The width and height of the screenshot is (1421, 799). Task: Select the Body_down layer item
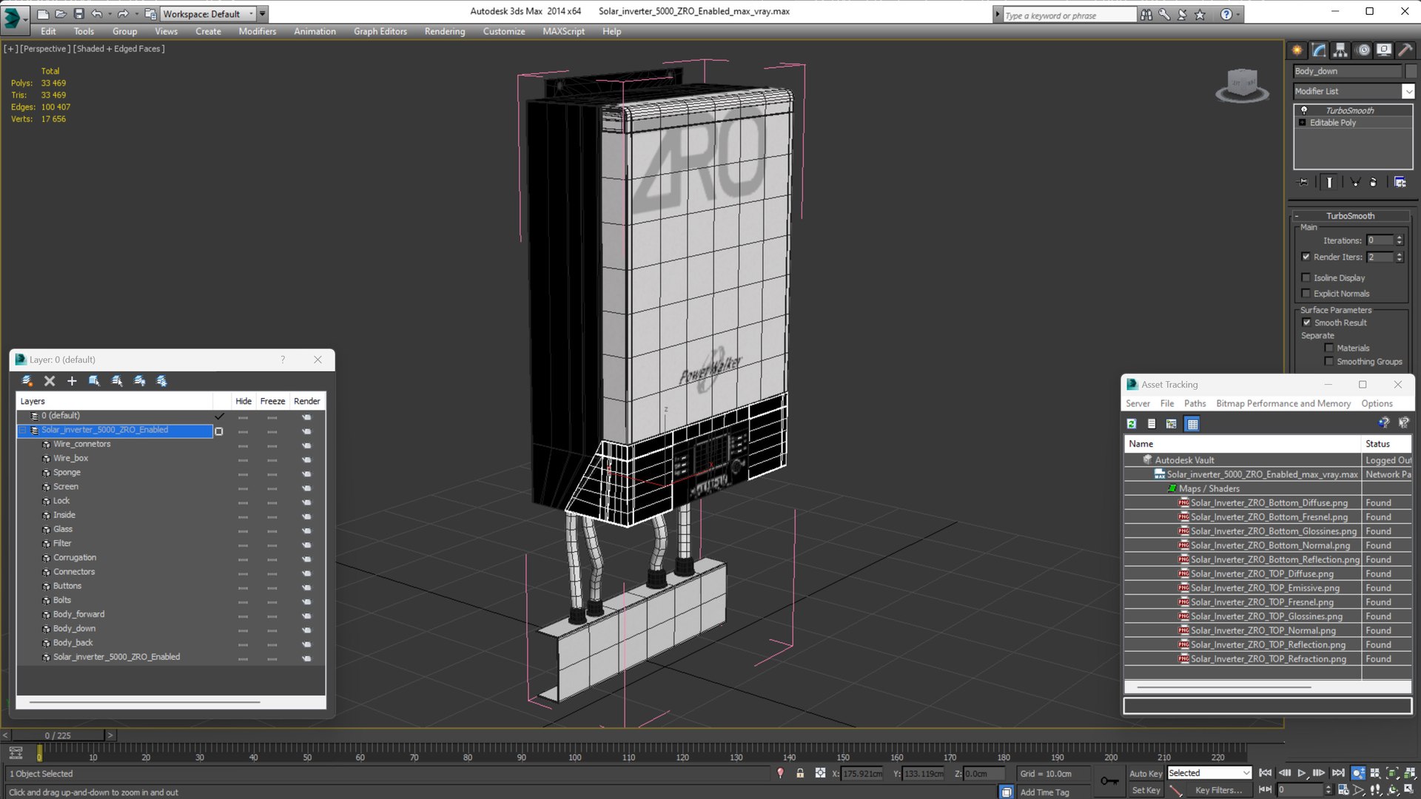click(74, 628)
